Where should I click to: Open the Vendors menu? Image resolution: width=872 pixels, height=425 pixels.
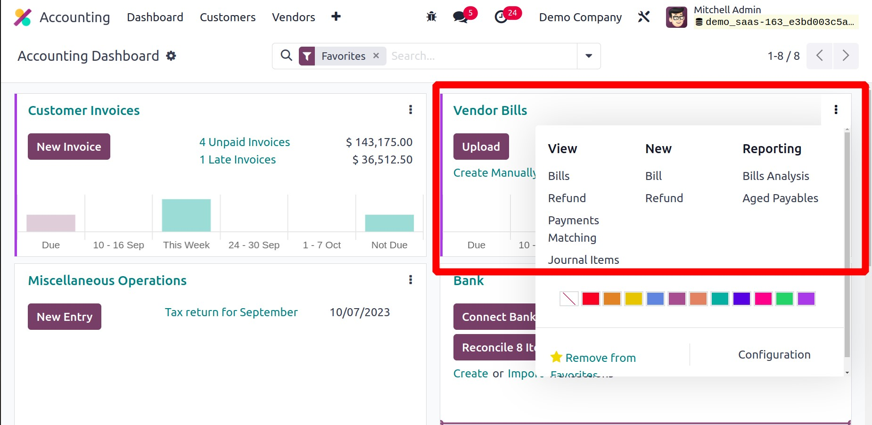tap(293, 17)
